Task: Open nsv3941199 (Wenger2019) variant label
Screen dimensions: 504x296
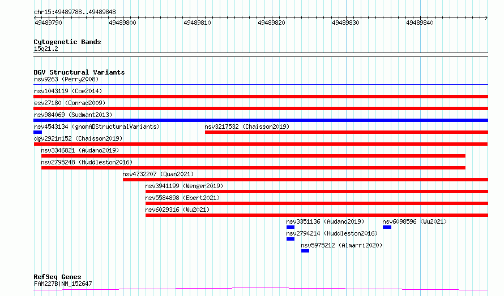Action: (184, 186)
